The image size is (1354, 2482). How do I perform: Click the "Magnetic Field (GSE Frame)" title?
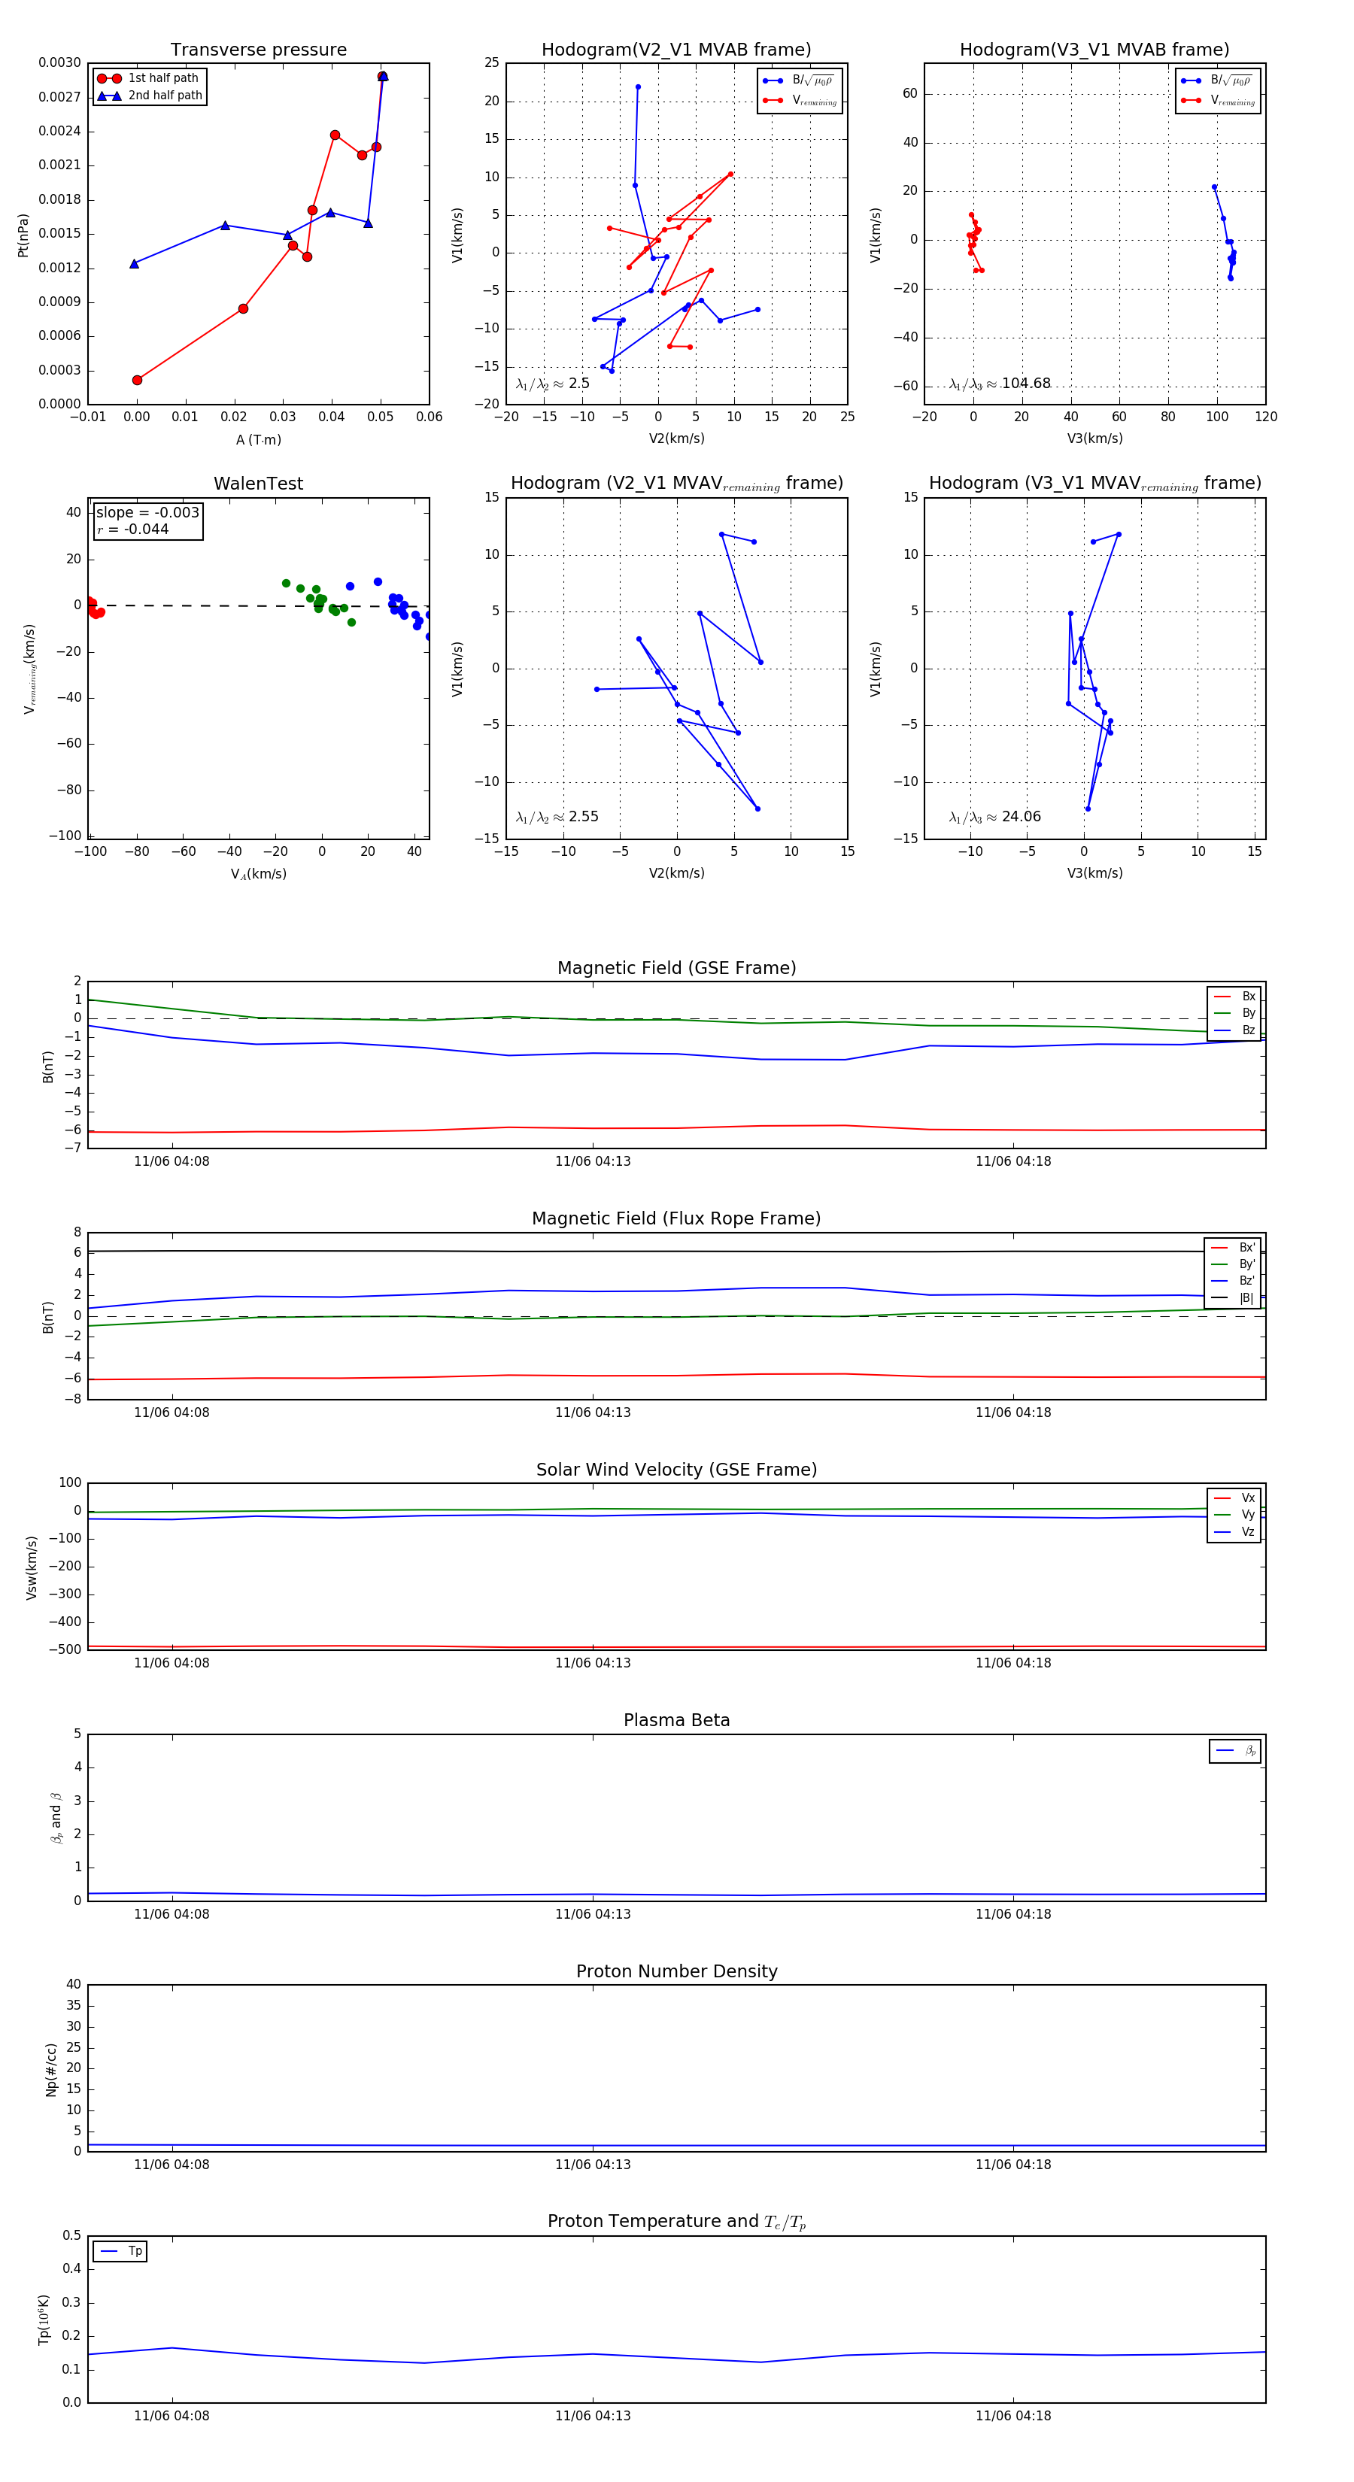676,968
